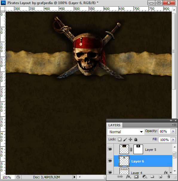Image resolution: width=178 pixels, height=181 pixels.
Task: Click the Create new layer icon
Action: (x=160, y=177)
